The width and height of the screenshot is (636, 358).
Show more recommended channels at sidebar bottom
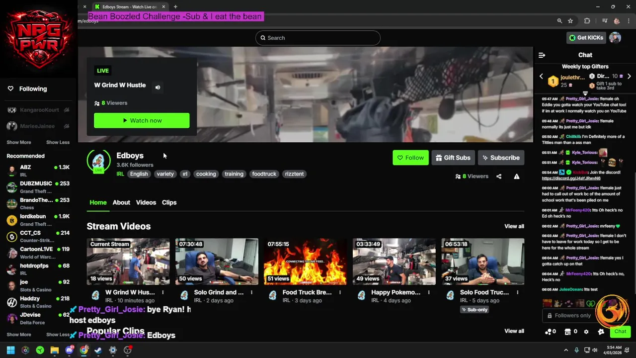19,335
